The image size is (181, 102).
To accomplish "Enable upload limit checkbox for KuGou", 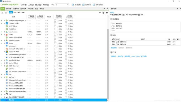I will (66, 43).
